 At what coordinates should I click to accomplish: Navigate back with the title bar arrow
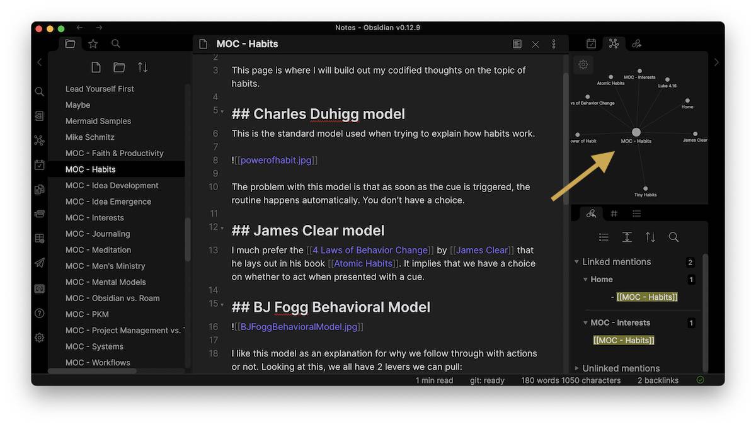(79, 28)
